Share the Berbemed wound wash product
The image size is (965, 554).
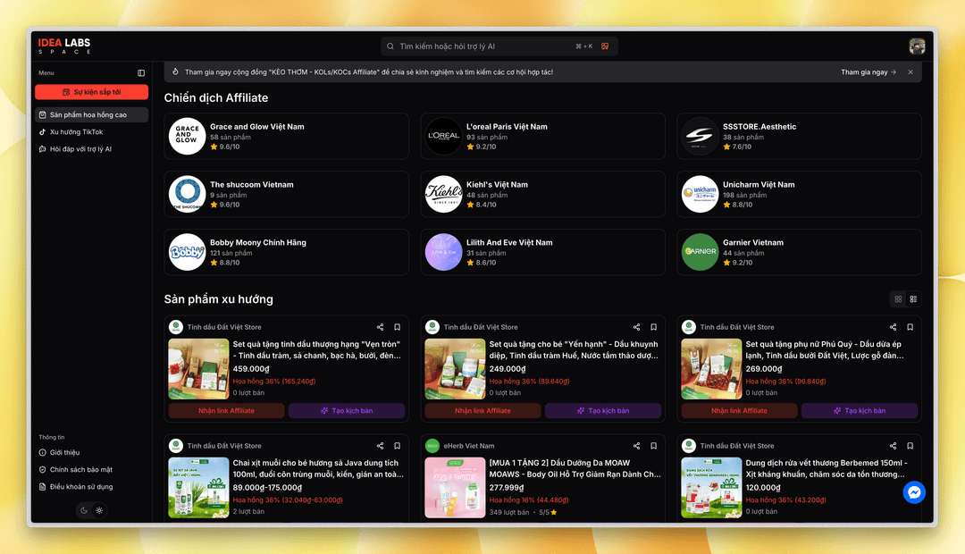893,446
